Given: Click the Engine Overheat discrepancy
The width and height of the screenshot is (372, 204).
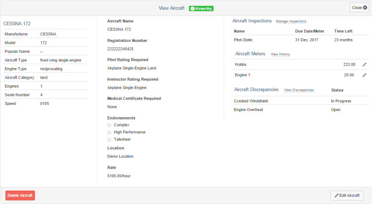Looking at the screenshot, I should (248, 110).
